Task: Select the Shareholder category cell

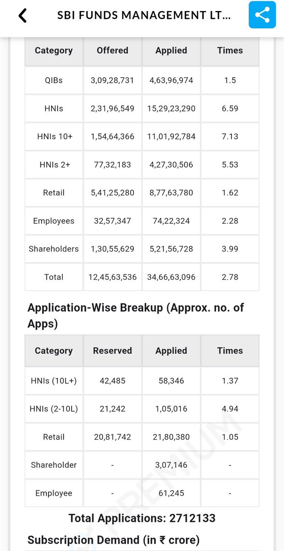Action: pos(54,465)
